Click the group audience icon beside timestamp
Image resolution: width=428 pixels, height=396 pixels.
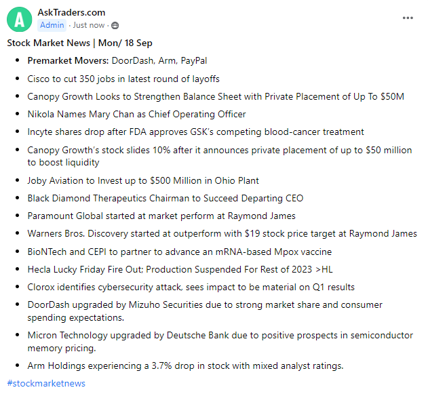click(x=115, y=25)
